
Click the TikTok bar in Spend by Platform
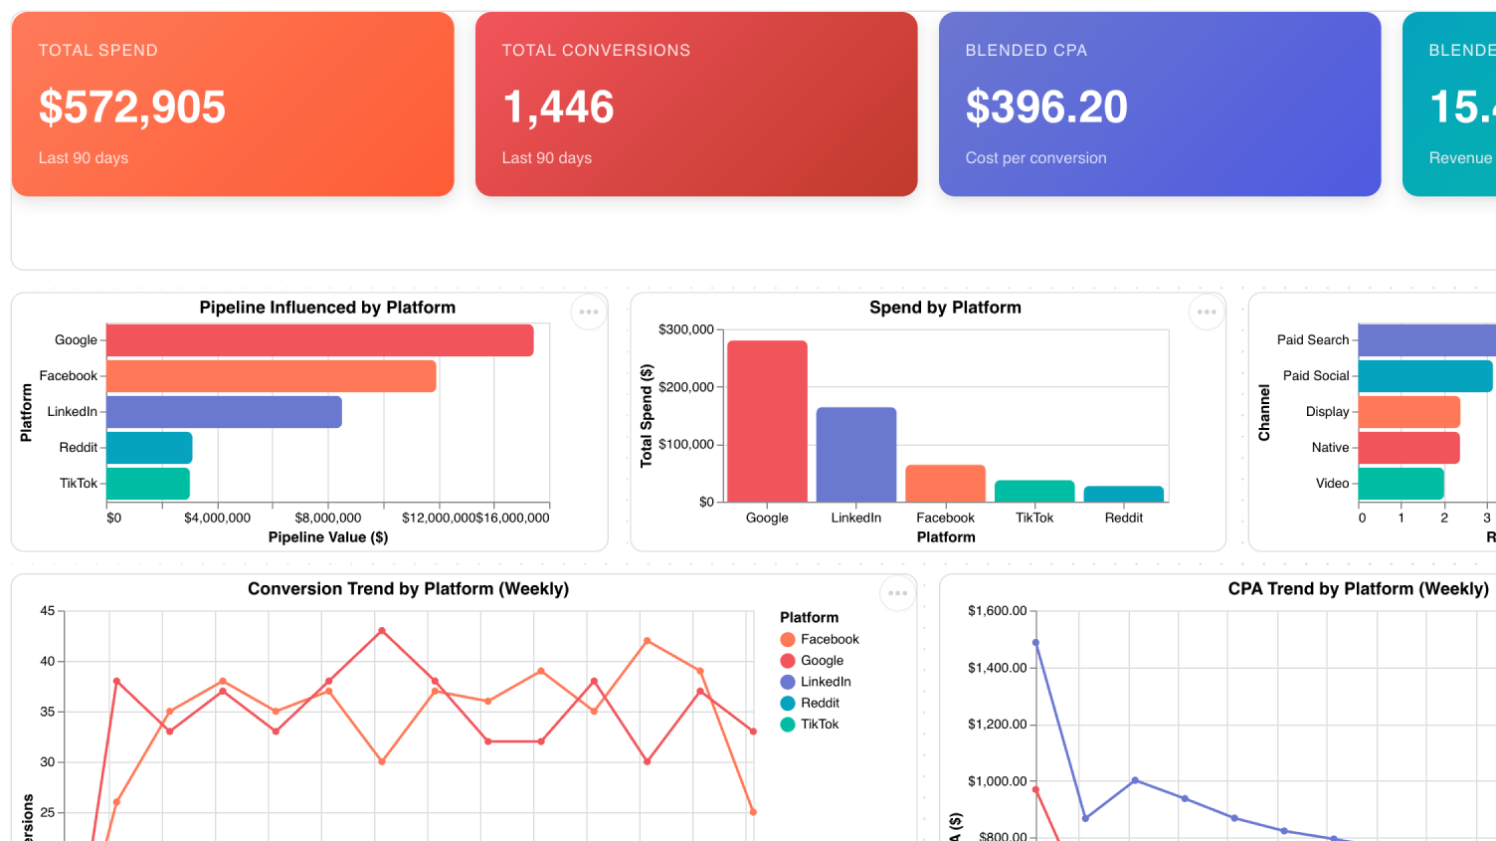1034,491
